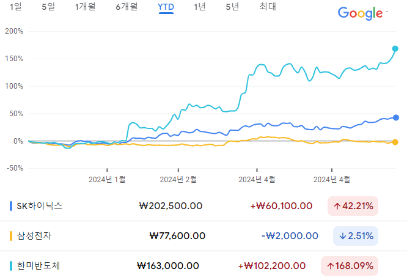Click the ↓2.51% change badge
The width and height of the screenshot is (407, 280).
[356, 236]
